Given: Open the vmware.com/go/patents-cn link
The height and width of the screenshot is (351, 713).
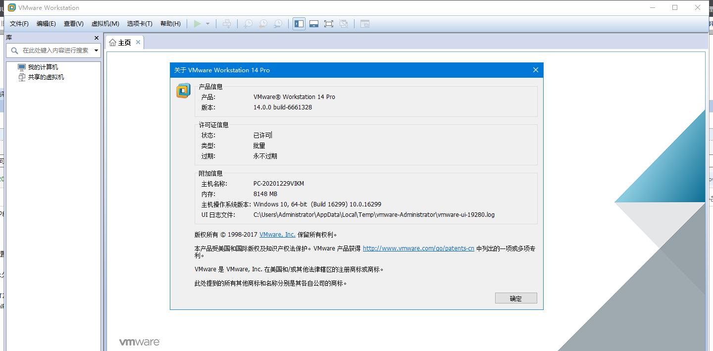Looking at the screenshot, I should 418,249.
